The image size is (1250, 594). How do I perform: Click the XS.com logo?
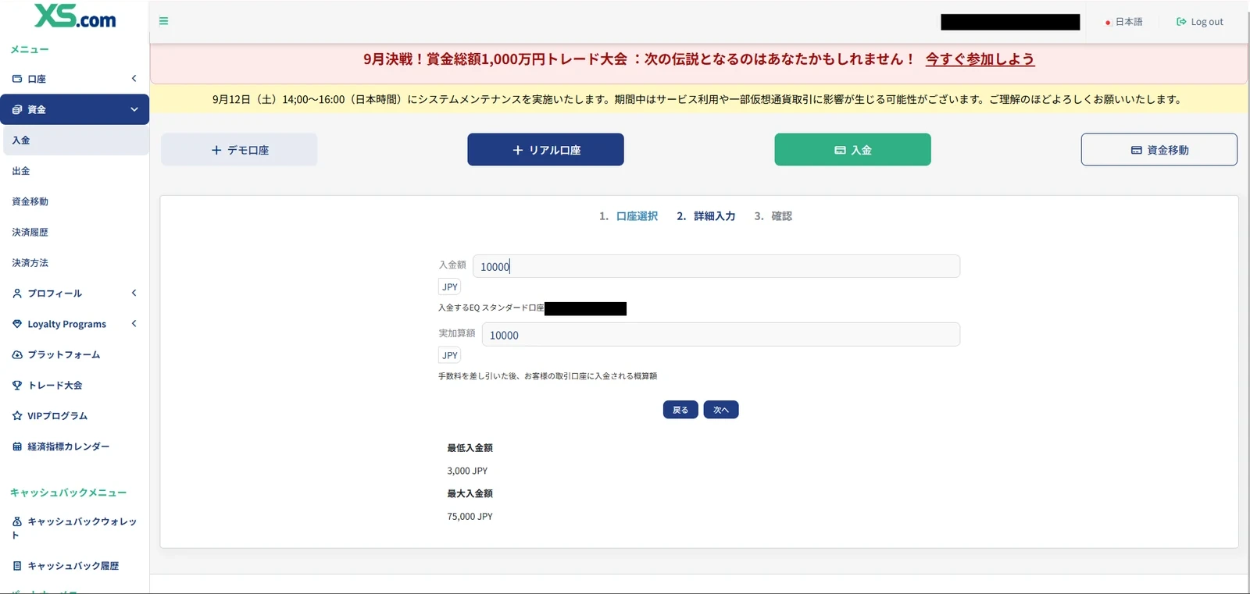point(75,16)
